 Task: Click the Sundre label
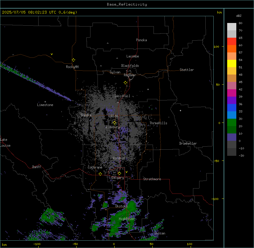coord(86,115)
